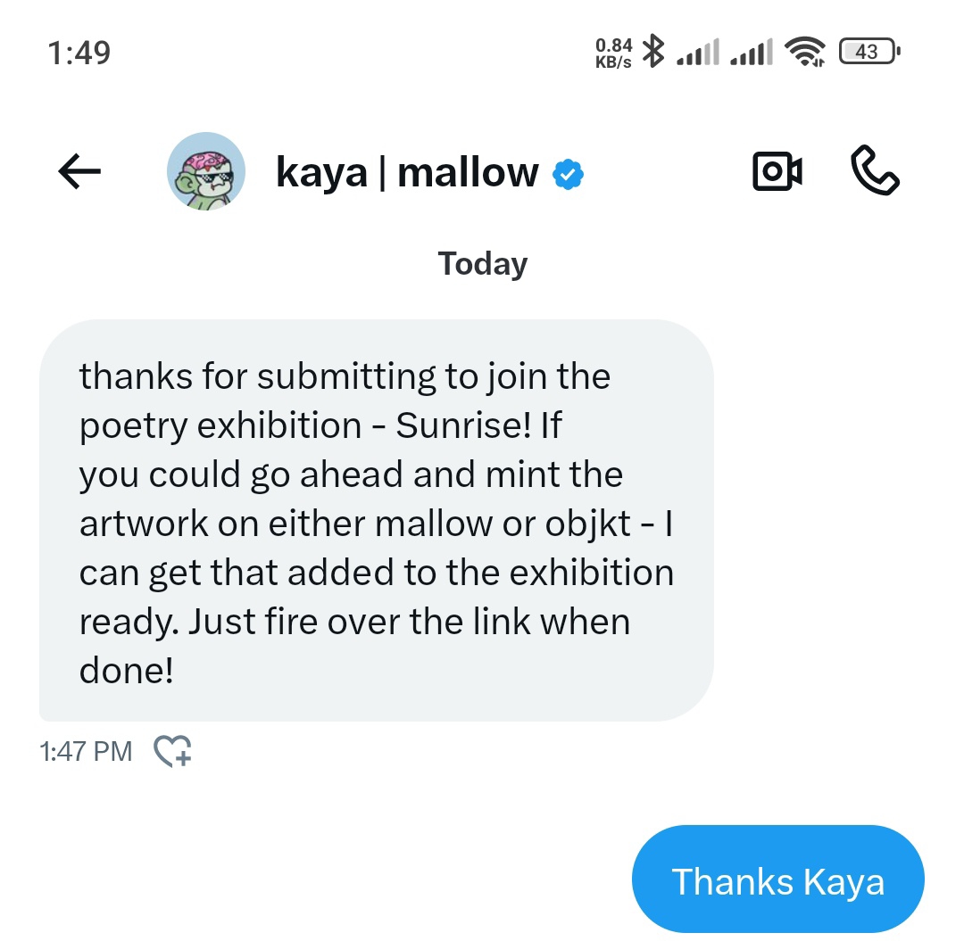Tap the second cellular signal bars
Viewport: 964px width, 941px height.
(751, 54)
